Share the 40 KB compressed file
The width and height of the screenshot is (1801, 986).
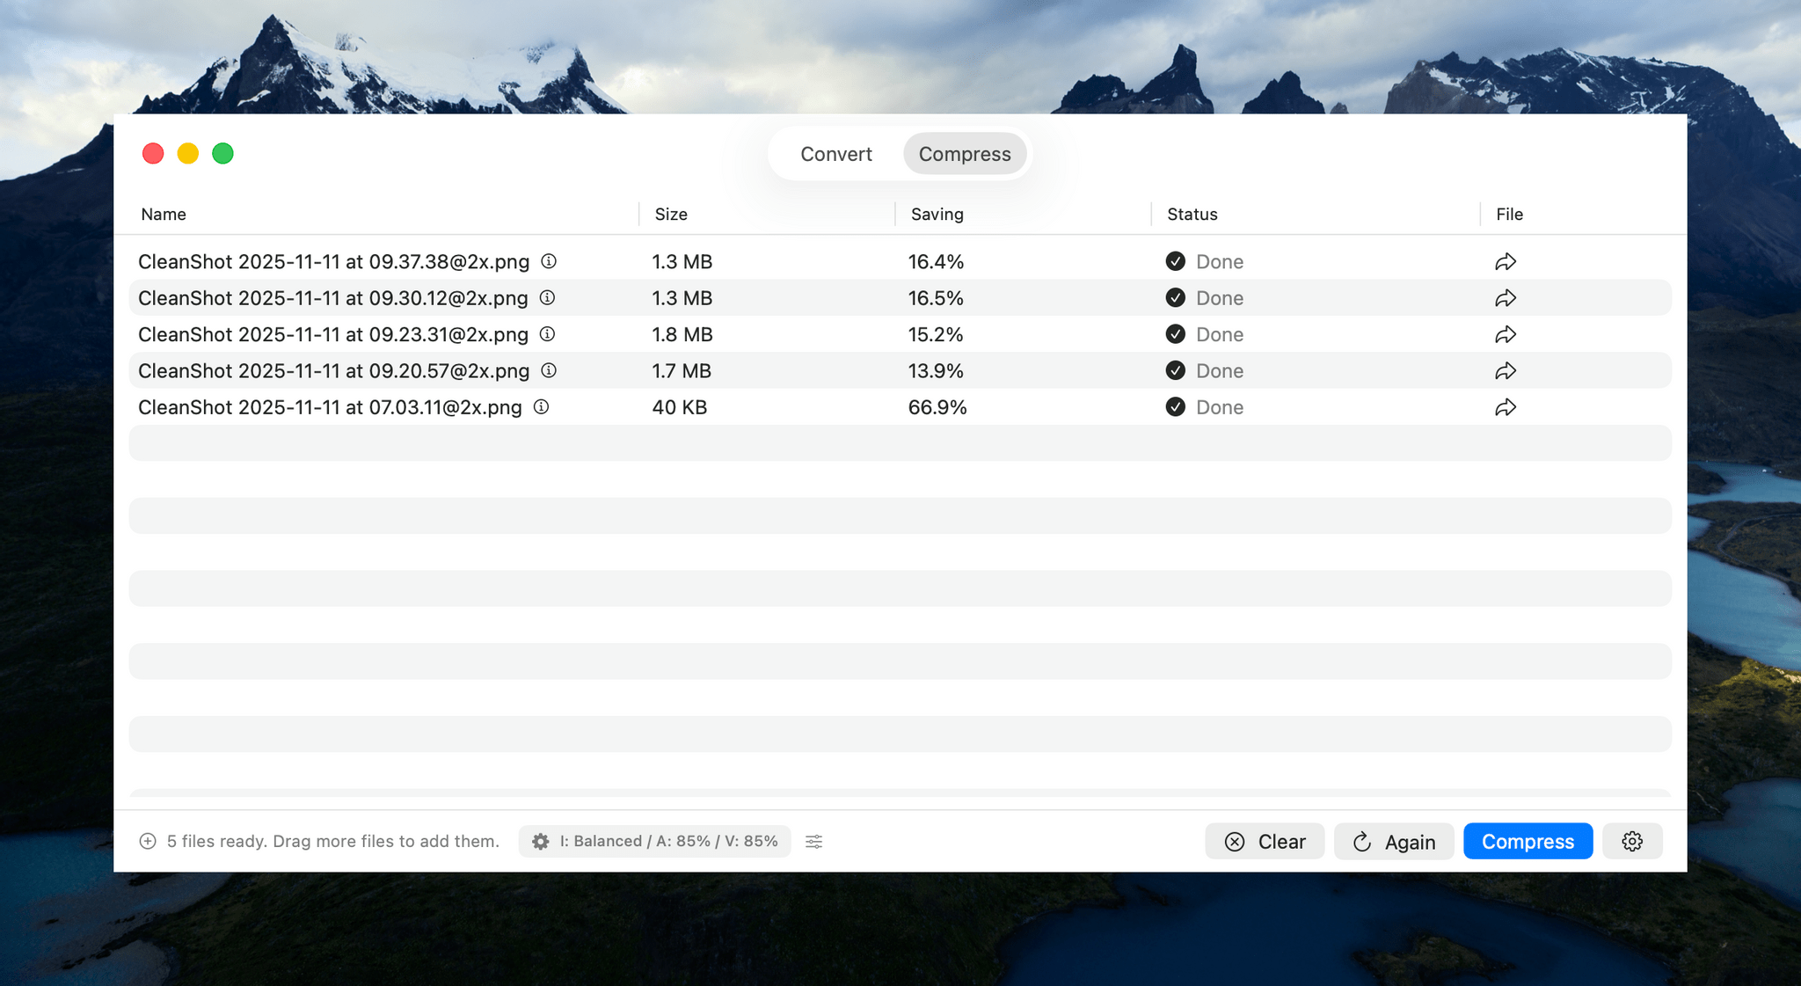[x=1506, y=407]
